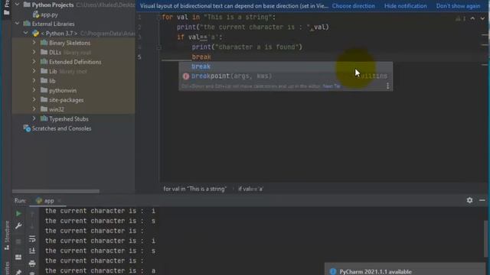Expand Typeshed Stubs node
Image resolution: width=490 pixels, height=275 pixels.
(x=34, y=118)
